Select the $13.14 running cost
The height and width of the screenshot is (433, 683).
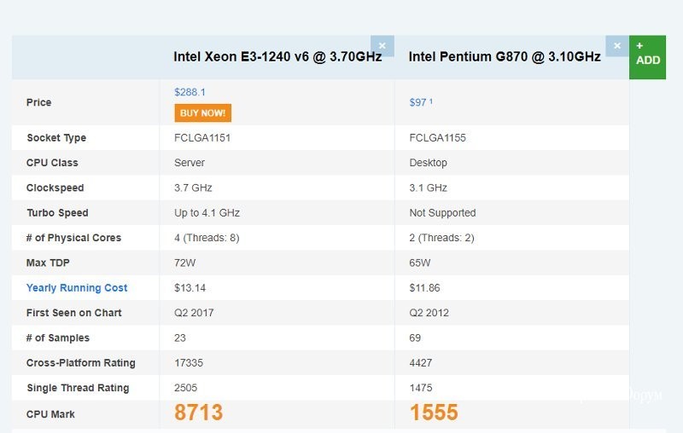(190, 288)
